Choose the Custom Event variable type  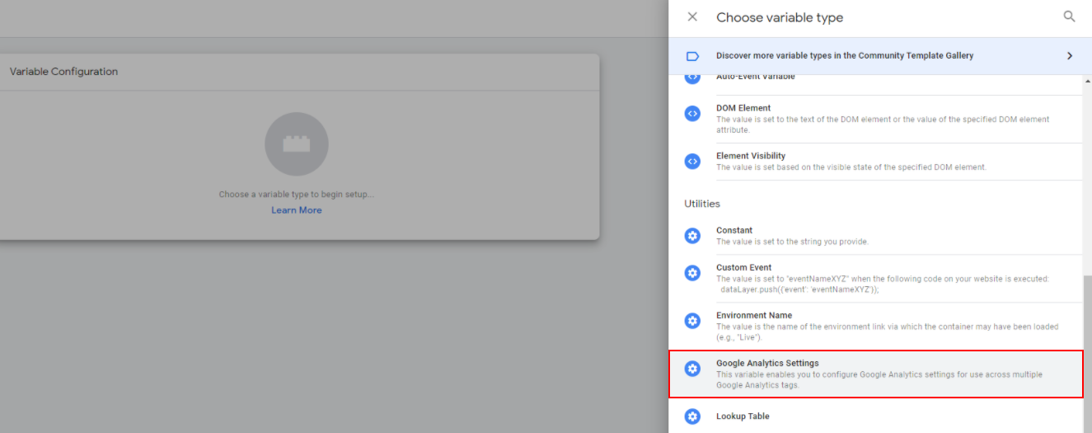[x=874, y=278]
